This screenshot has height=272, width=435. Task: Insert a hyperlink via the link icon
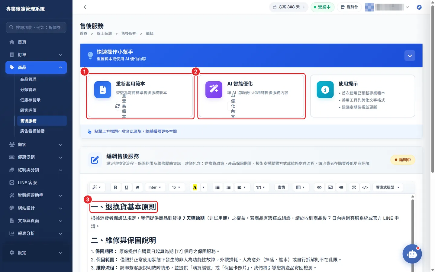[319, 187]
